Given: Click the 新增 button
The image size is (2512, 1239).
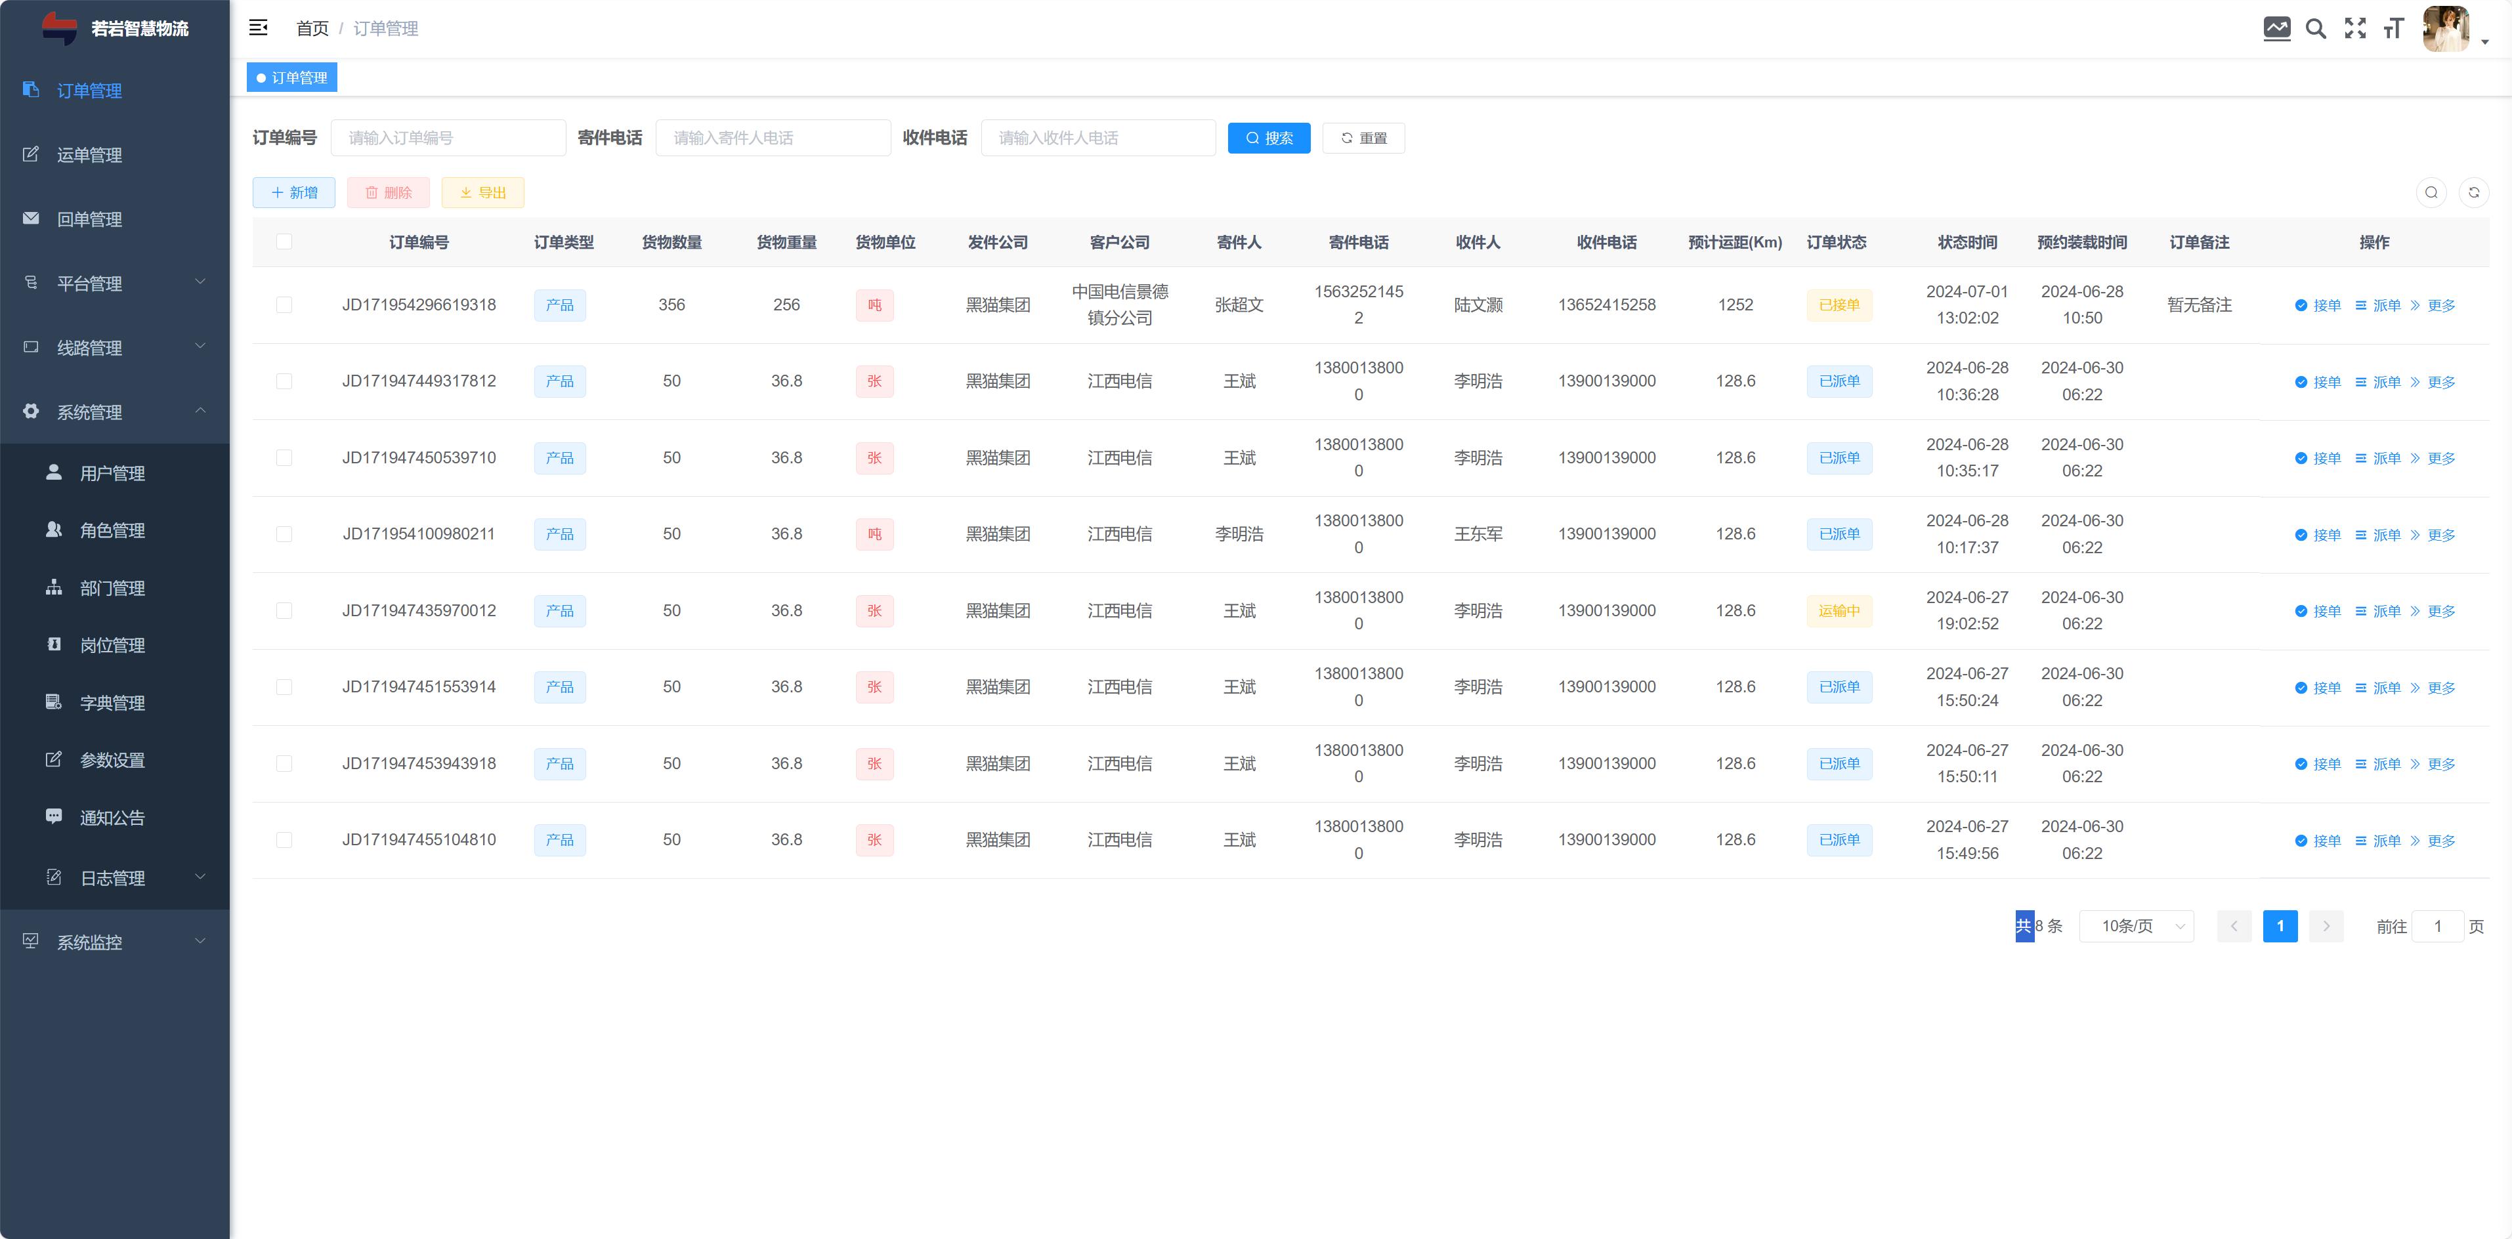Looking at the screenshot, I should pos(293,193).
